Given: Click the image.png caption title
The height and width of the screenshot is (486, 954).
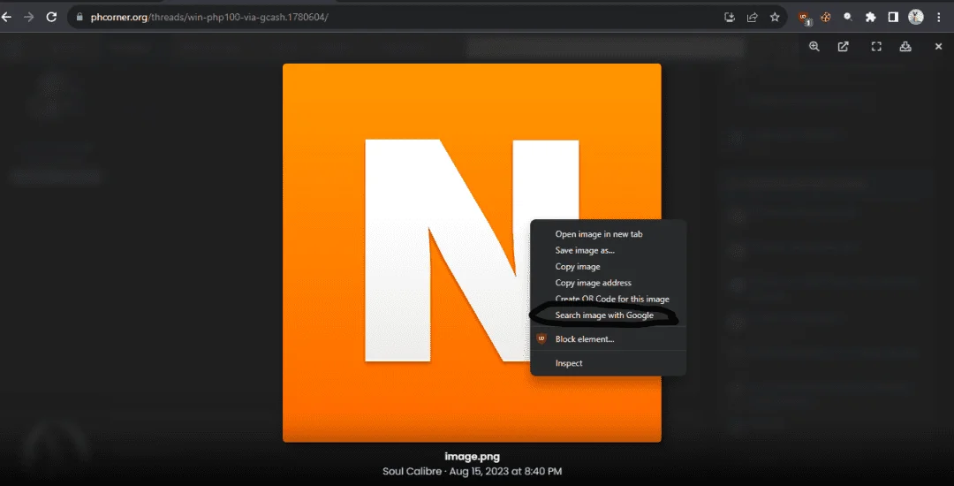Looking at the screenshot, I should (472, 456).
